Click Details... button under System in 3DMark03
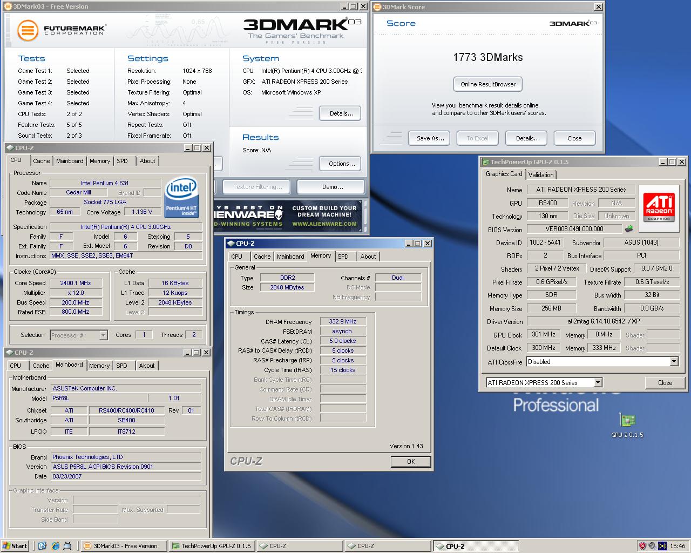This screenshot has height=553, width=691. [341, 113]
